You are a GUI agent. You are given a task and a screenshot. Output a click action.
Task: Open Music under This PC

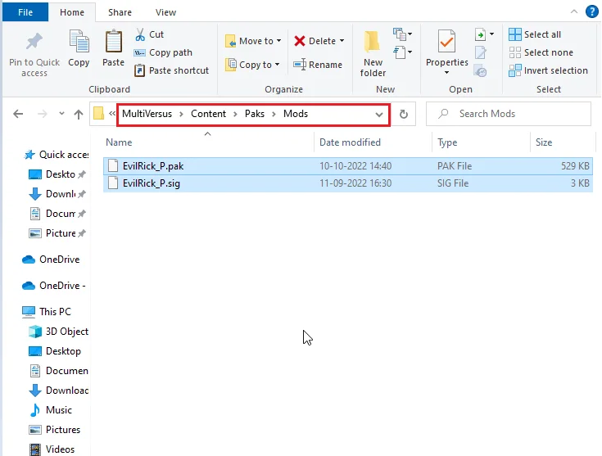tap(51, 410)
